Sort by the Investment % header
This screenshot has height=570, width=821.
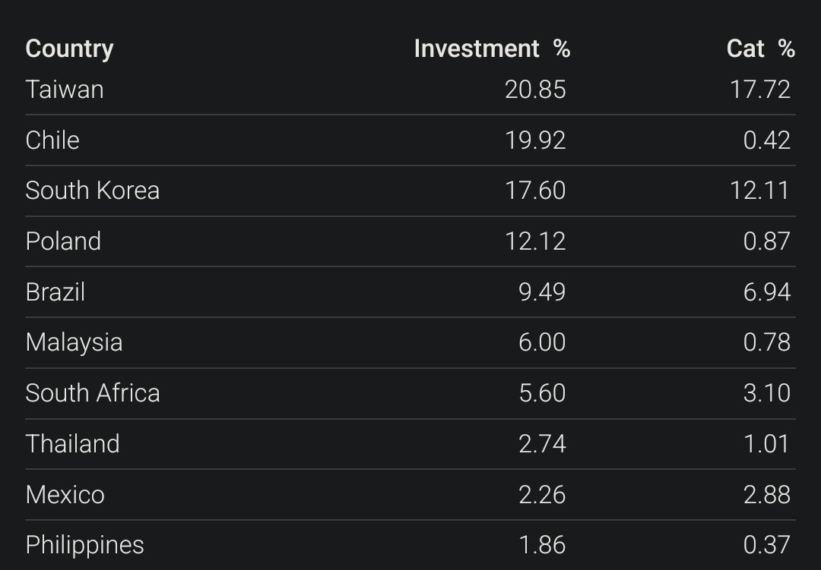492,49
